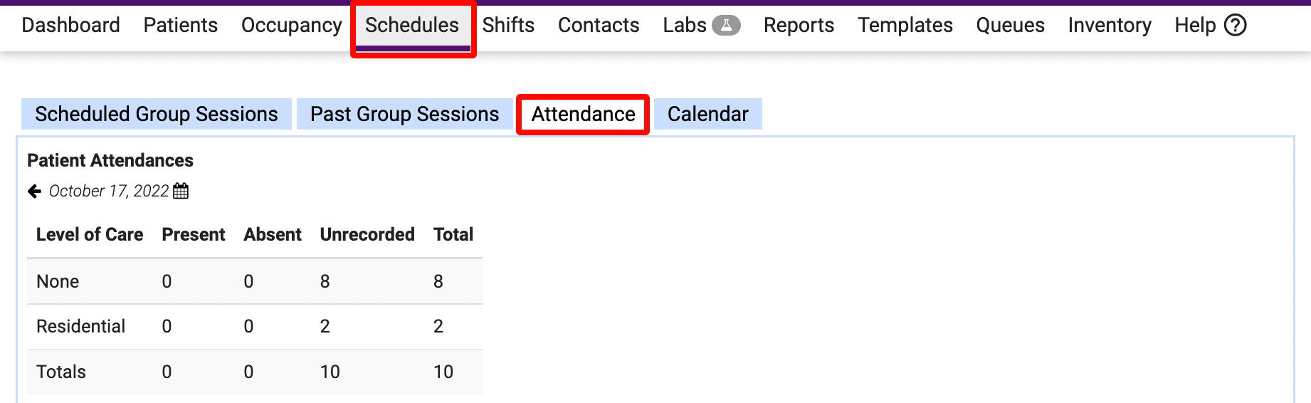The image size is (1311, 403).
Task: Open the Calendar tab
Action: tap(707, 114)
